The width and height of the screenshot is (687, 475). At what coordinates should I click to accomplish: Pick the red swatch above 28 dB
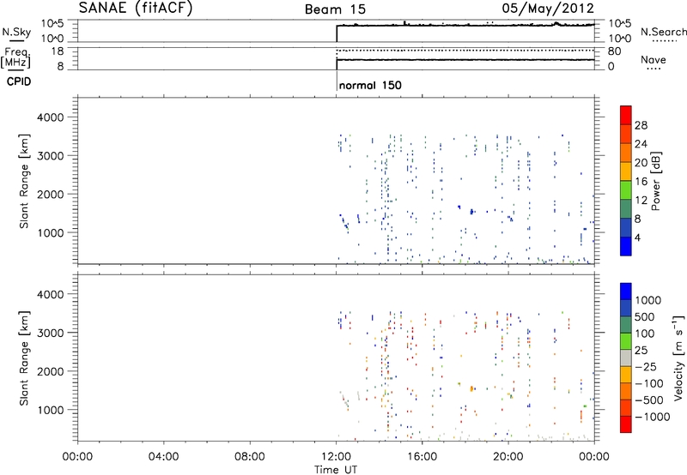(626, 116)
